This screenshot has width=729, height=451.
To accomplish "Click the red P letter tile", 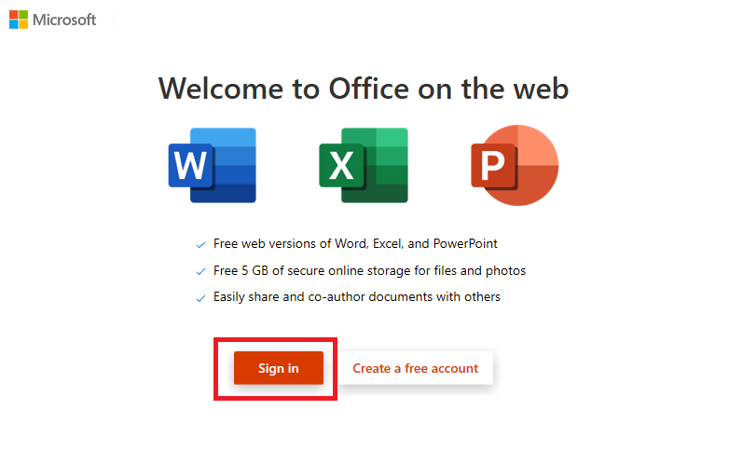I will click(x=493, y=166).
